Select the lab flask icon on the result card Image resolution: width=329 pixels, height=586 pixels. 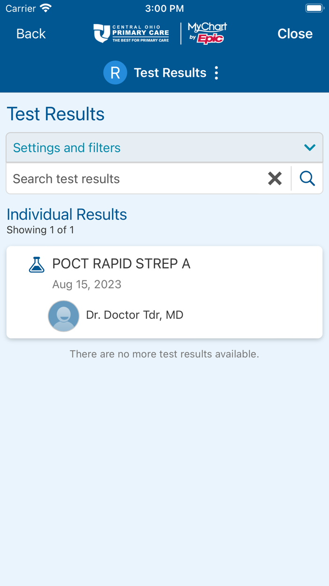click(x=37, y=264)
